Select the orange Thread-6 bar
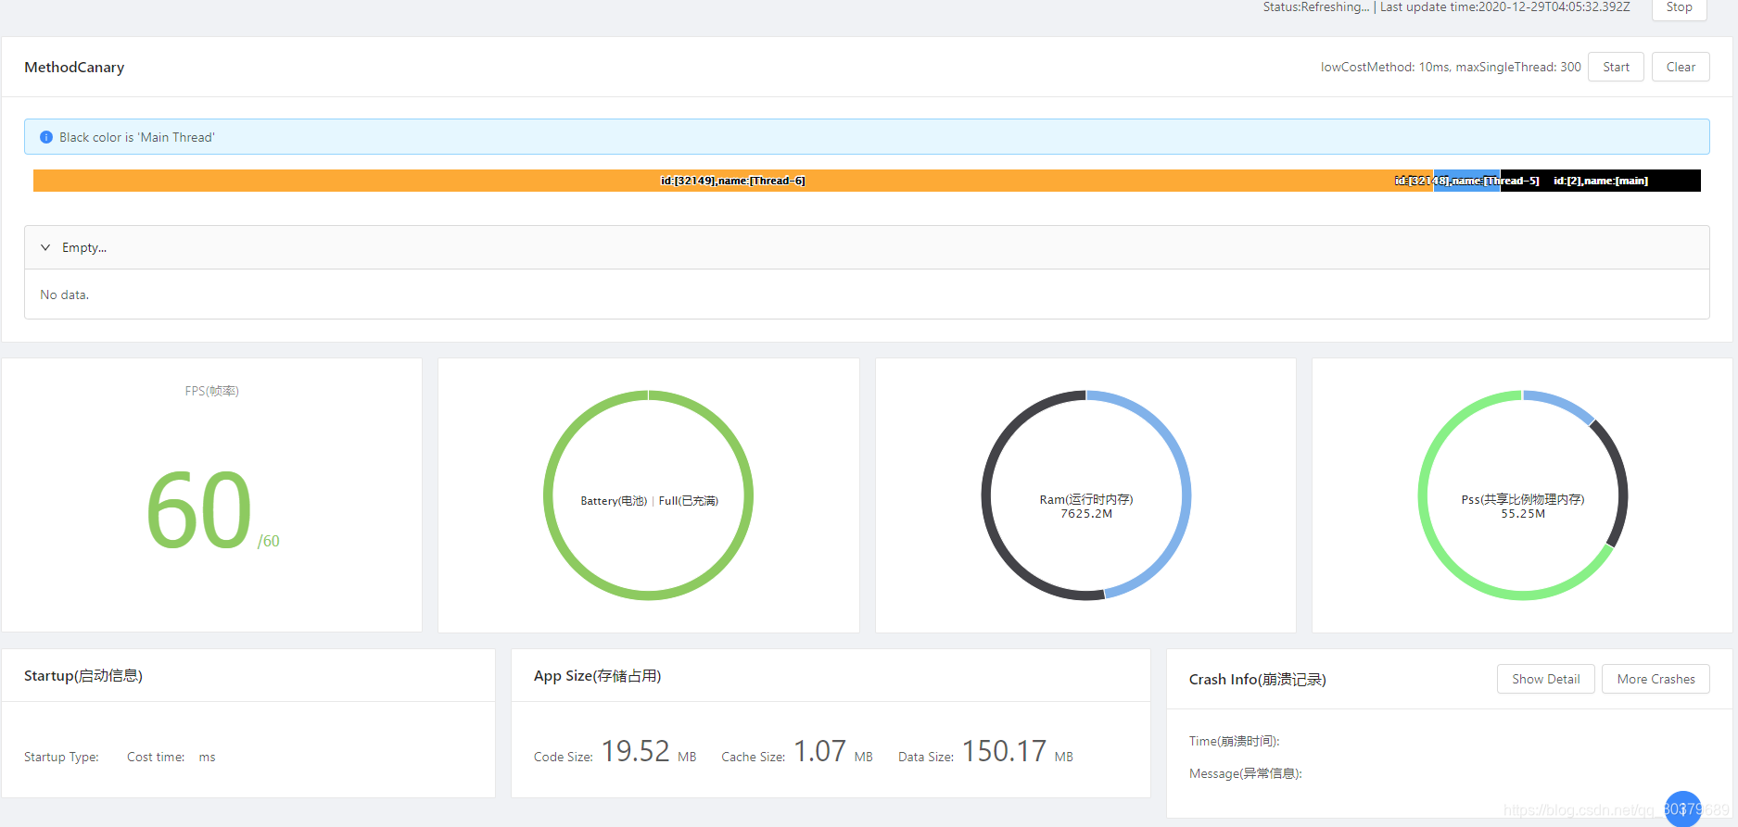 (x=732, y=181)
